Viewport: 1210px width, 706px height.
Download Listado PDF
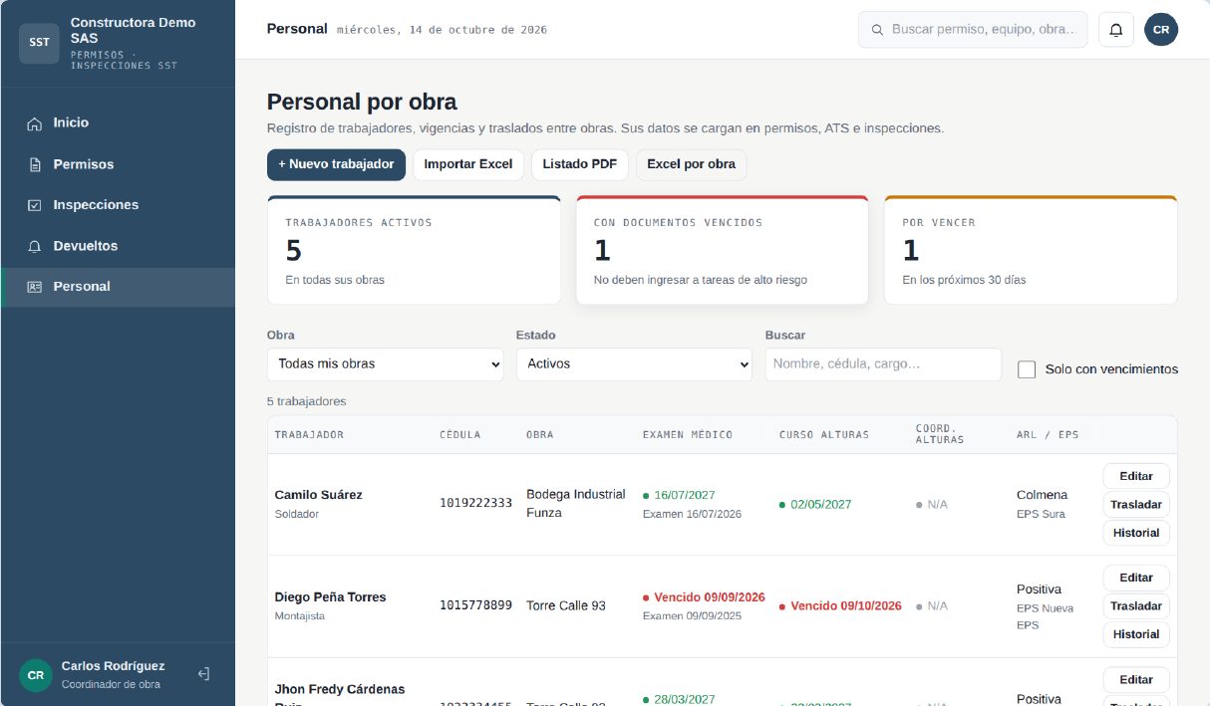click(x=580, y=164)
